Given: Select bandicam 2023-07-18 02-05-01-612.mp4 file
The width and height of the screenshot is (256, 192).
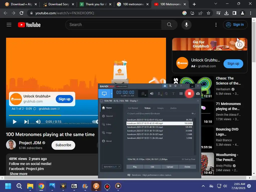Looking at the screenshot, I should pyautogui.click(x=159, y=120).
